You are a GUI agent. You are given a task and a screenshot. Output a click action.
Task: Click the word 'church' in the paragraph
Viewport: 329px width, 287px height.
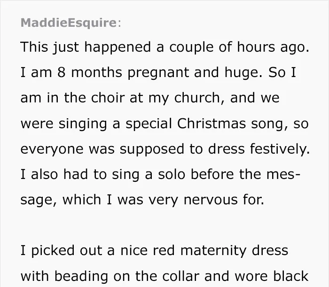coord(197,98)
